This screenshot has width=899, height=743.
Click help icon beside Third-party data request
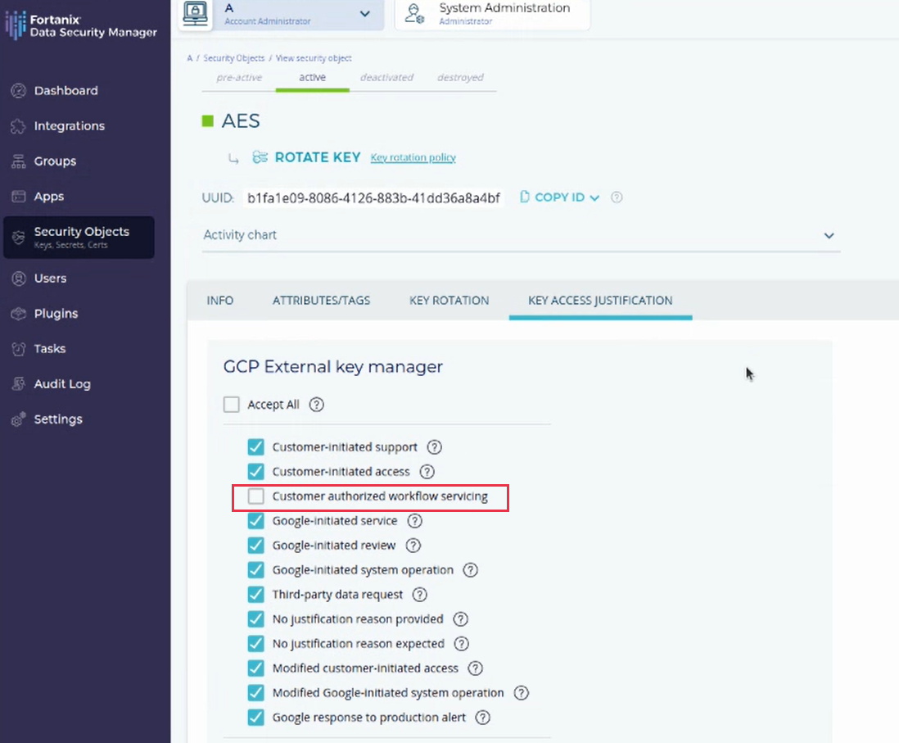click(419, 595)
